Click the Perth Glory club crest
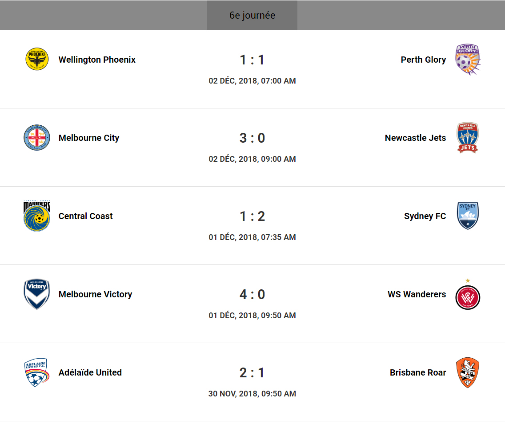The height and width of the screenshot is (424, 505). (x=468, y=60)
